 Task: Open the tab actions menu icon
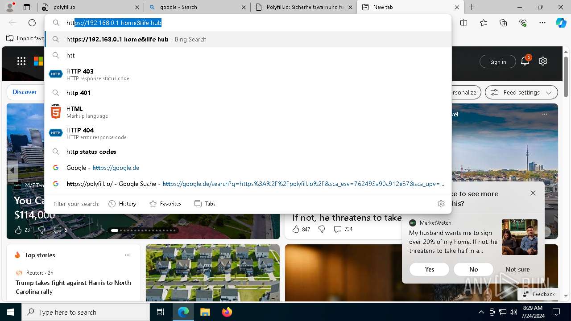[27, 7]
